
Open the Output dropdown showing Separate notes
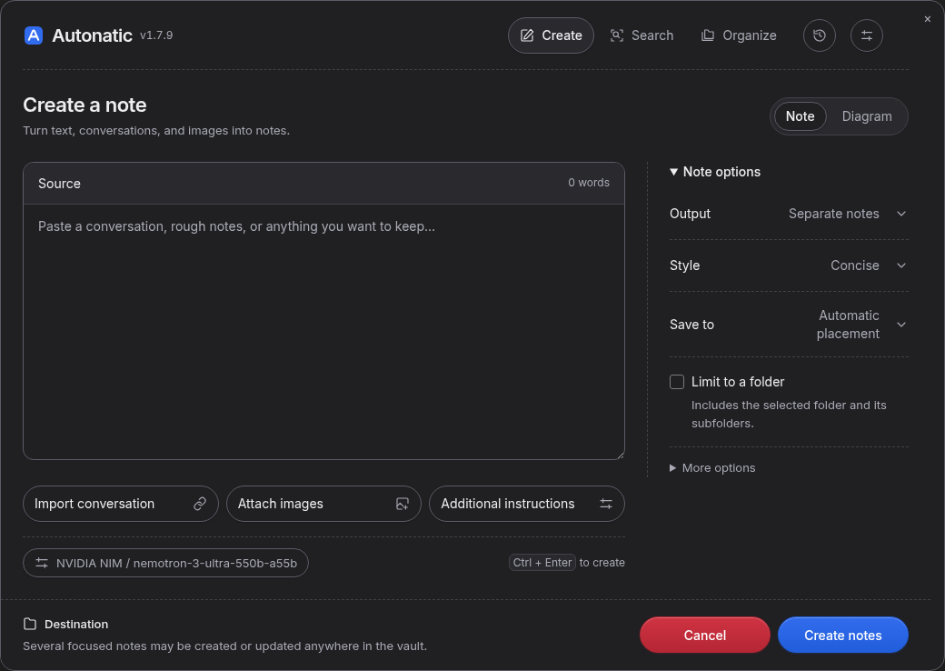pos(848,214)
